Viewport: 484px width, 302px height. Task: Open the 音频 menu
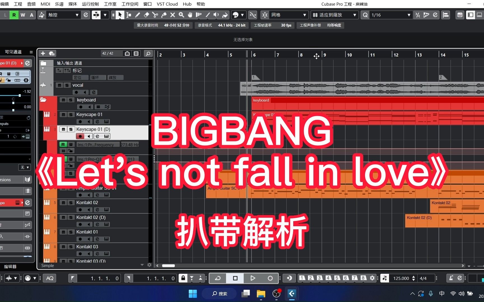pos(31,4)
